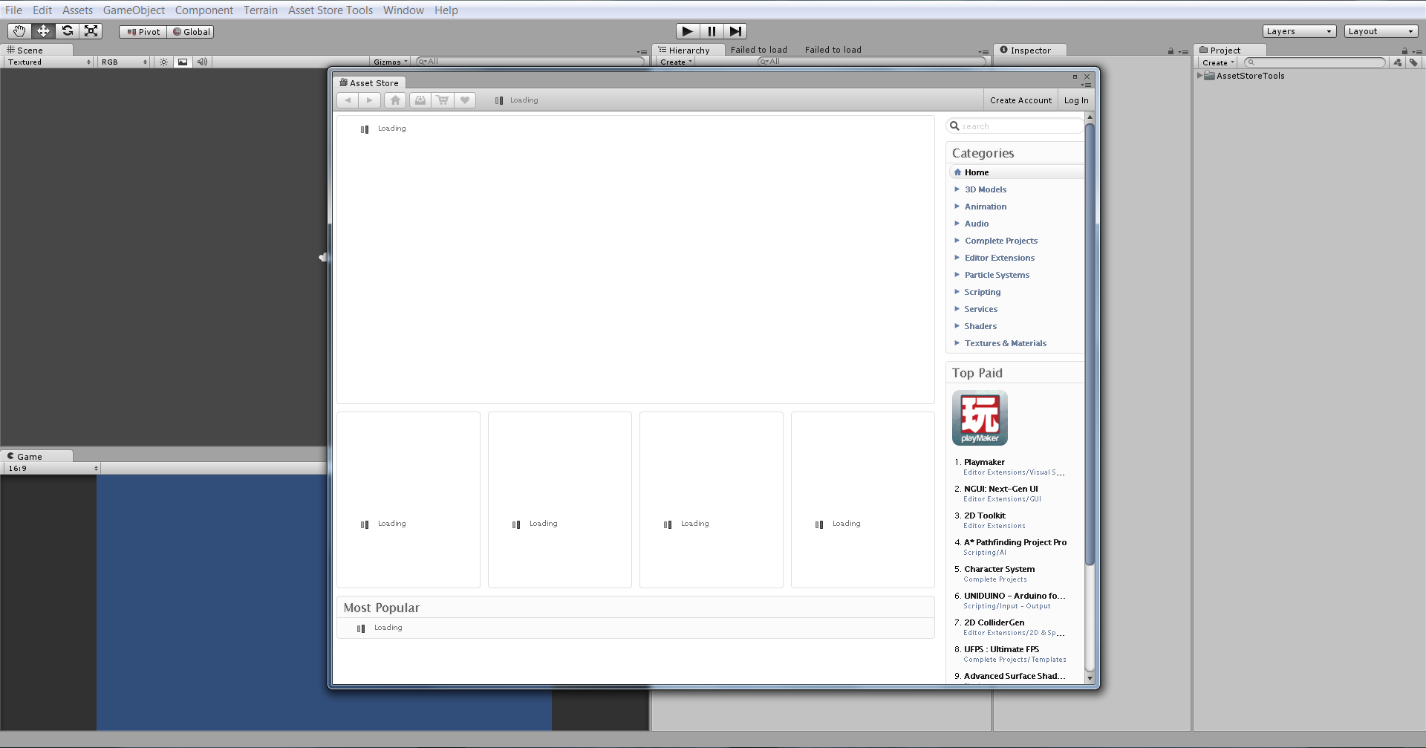
Task: Pause the game with the pause button
Action: [x=712, y=31]
